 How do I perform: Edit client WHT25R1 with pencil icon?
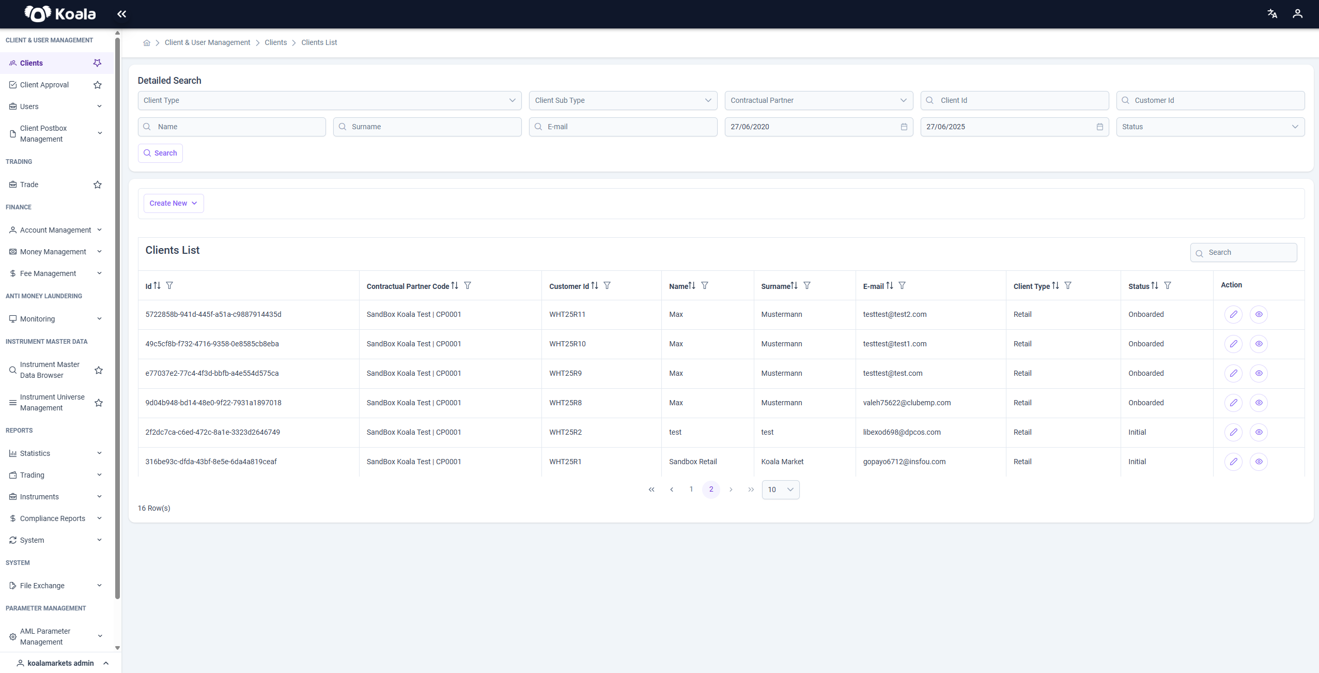(1233, 462)
